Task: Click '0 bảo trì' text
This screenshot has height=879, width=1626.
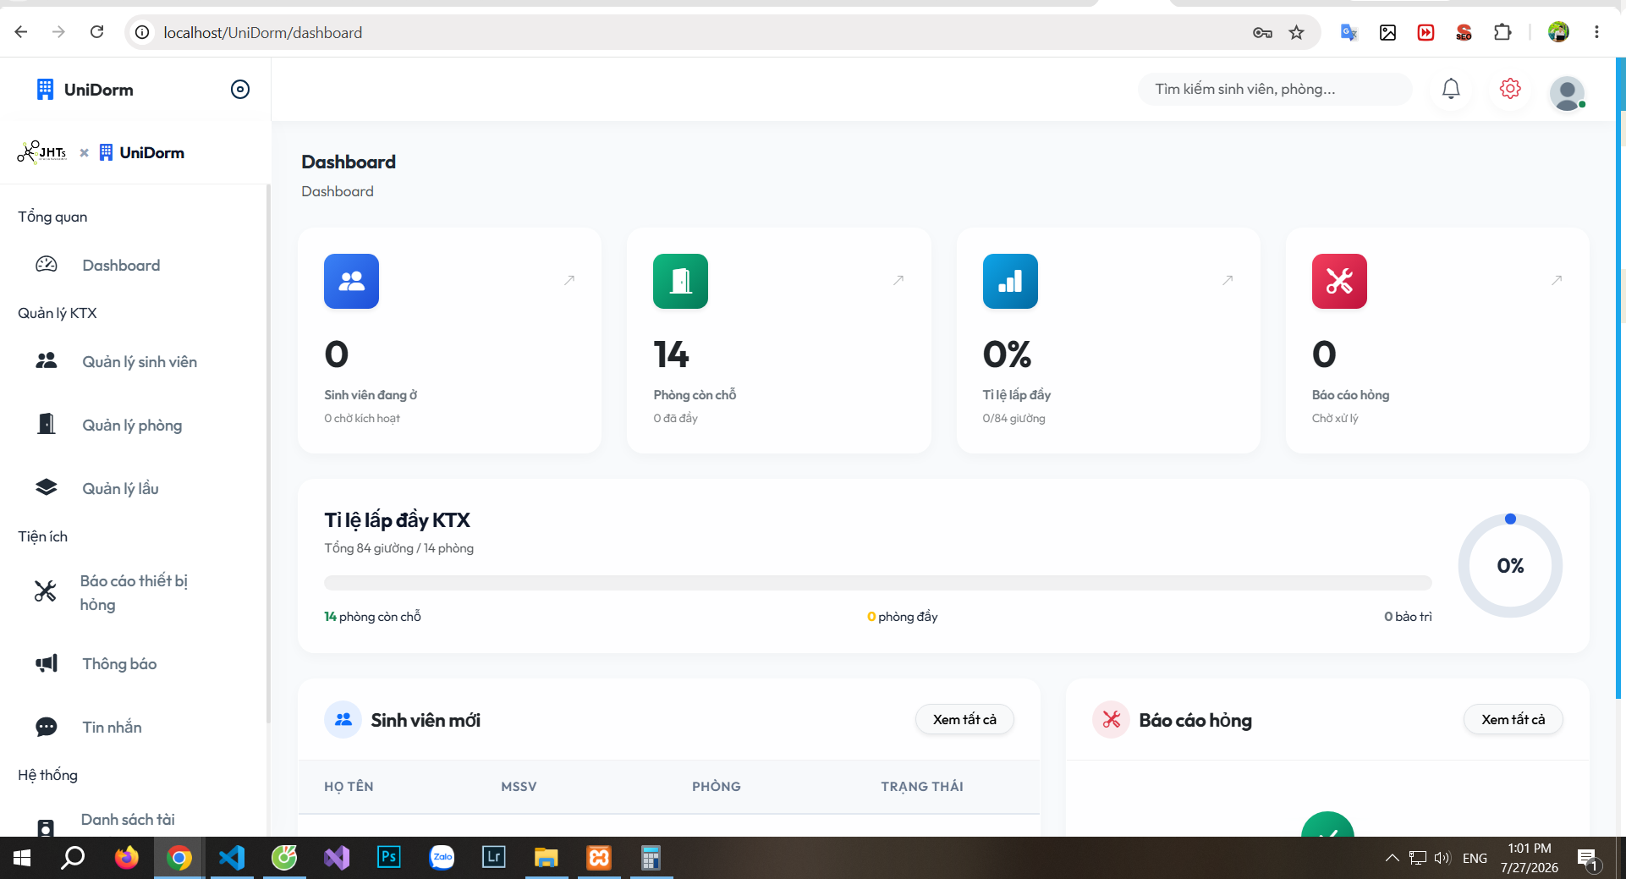Action: tap(1408, 617)
